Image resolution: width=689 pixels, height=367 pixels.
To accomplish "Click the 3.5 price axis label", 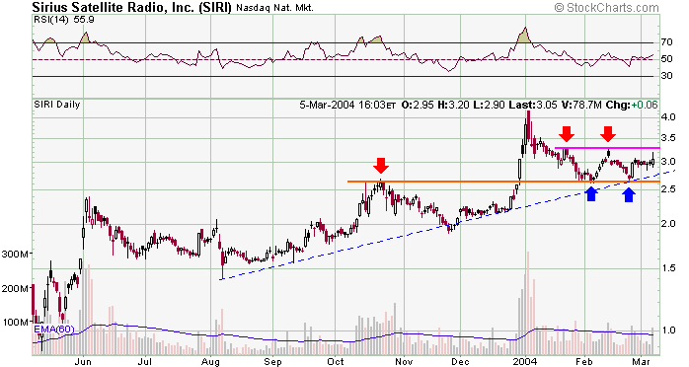I will (668, 138).
